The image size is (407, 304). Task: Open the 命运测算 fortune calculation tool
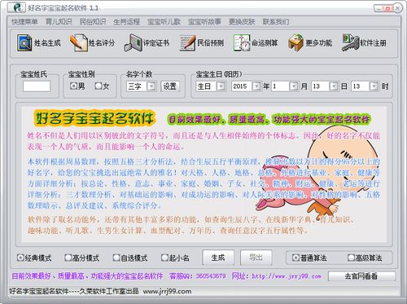(256, 43)
